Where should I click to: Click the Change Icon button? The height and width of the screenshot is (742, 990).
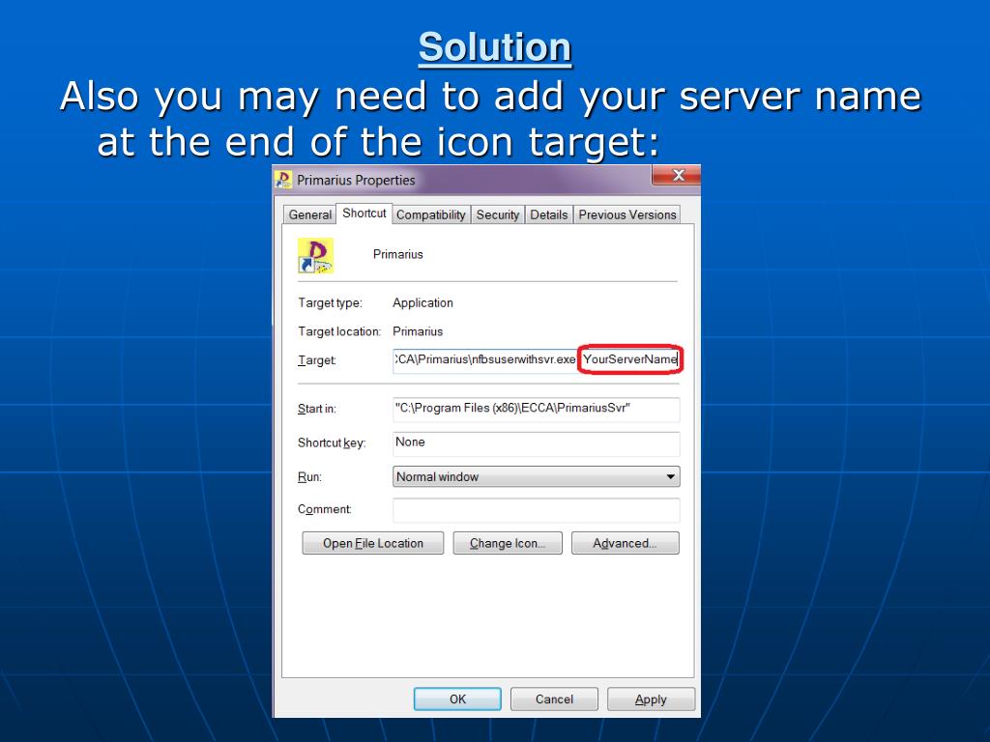508,543
